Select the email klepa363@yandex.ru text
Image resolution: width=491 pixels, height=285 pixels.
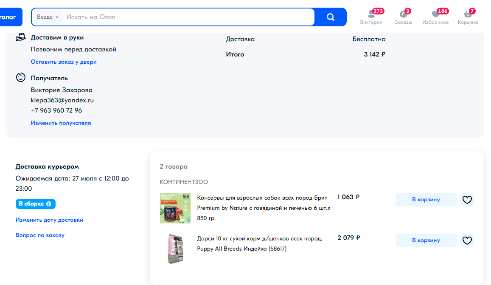pyautogui.click(x=62, y=100)
